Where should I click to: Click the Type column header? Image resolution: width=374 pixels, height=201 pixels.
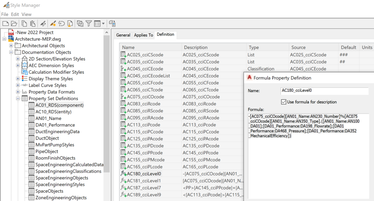tap(268, 47)
